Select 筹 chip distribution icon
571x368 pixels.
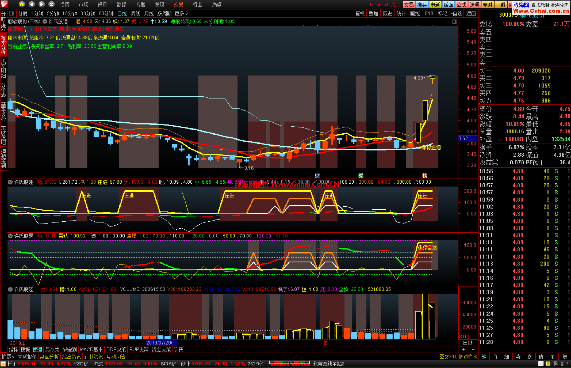point(565,357)
